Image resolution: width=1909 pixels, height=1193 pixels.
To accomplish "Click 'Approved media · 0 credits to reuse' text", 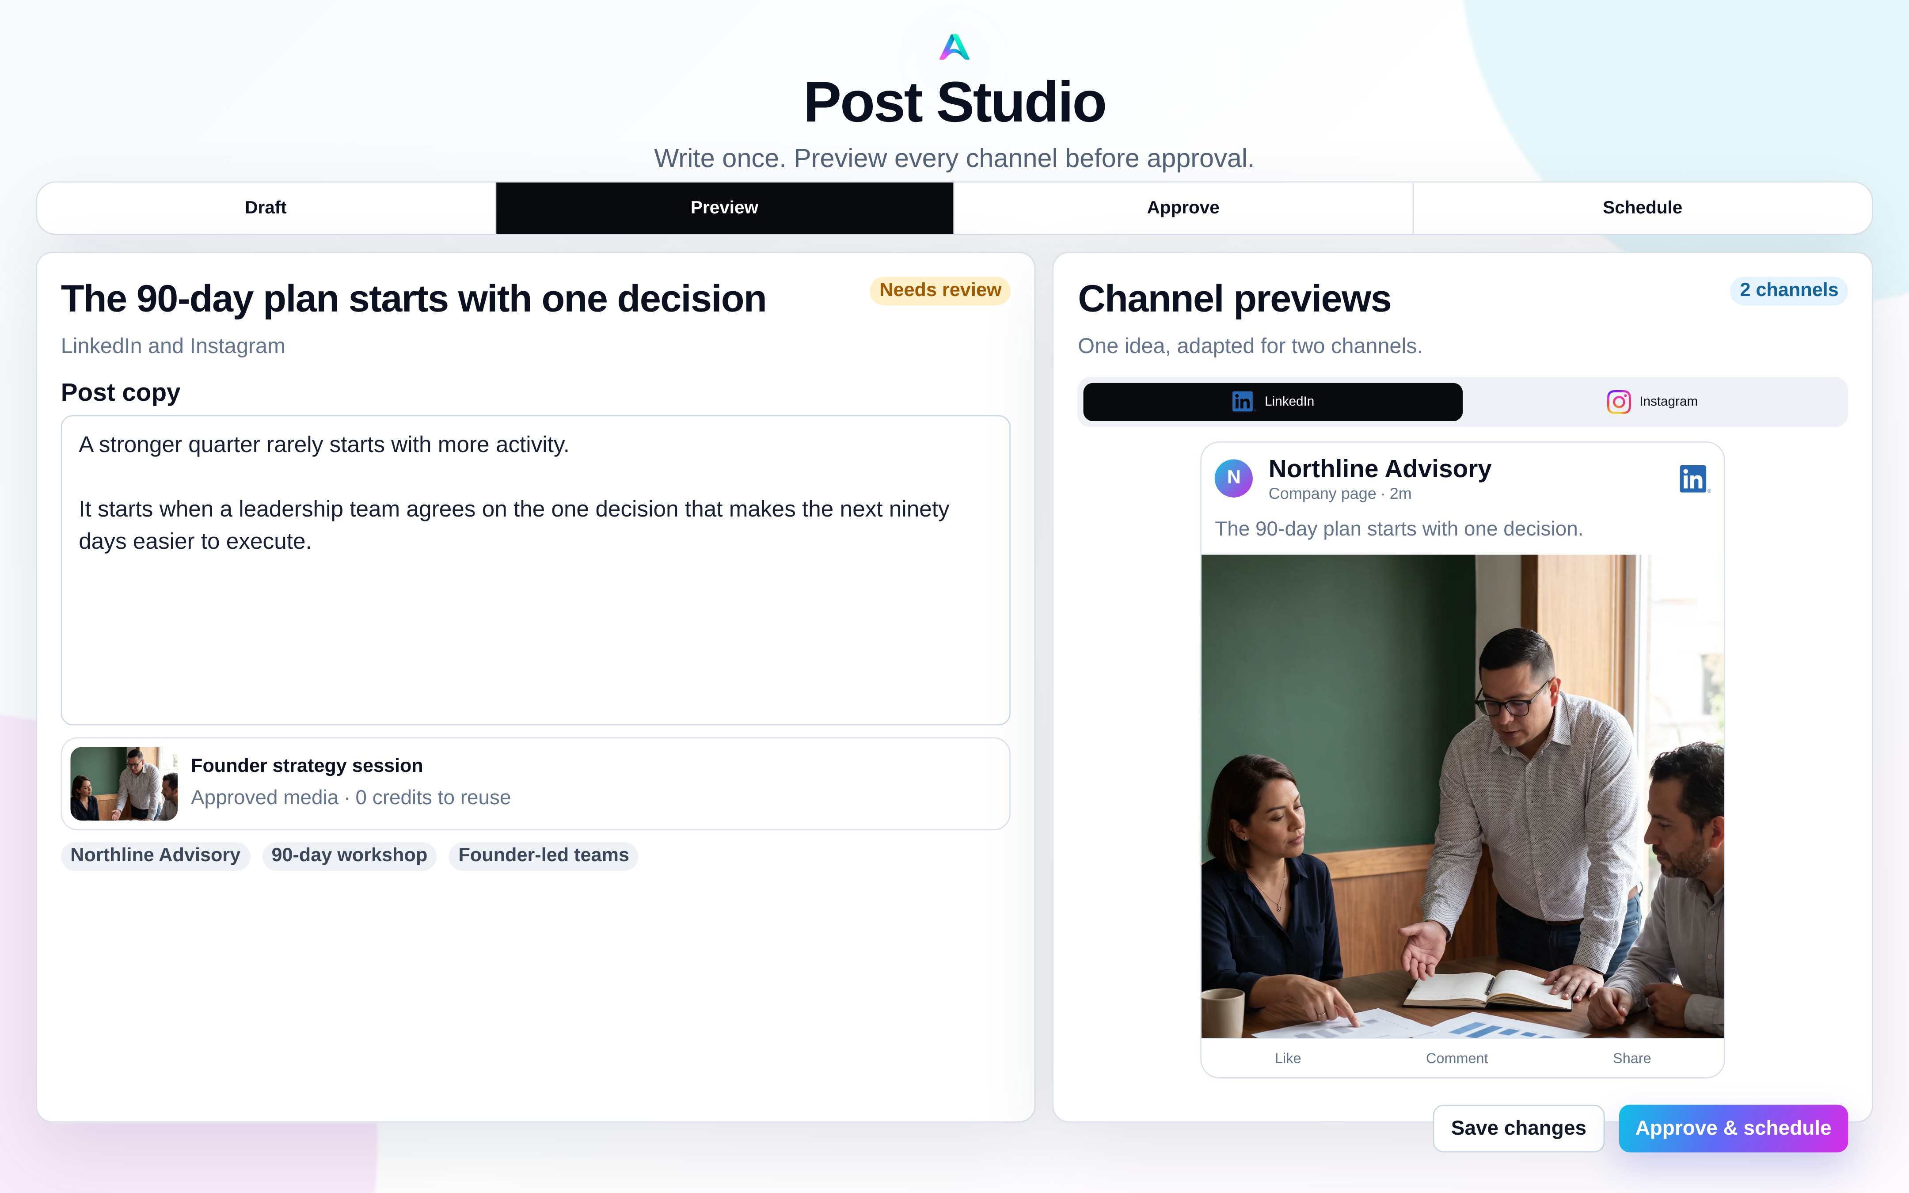I will click(x=350, y=798).
